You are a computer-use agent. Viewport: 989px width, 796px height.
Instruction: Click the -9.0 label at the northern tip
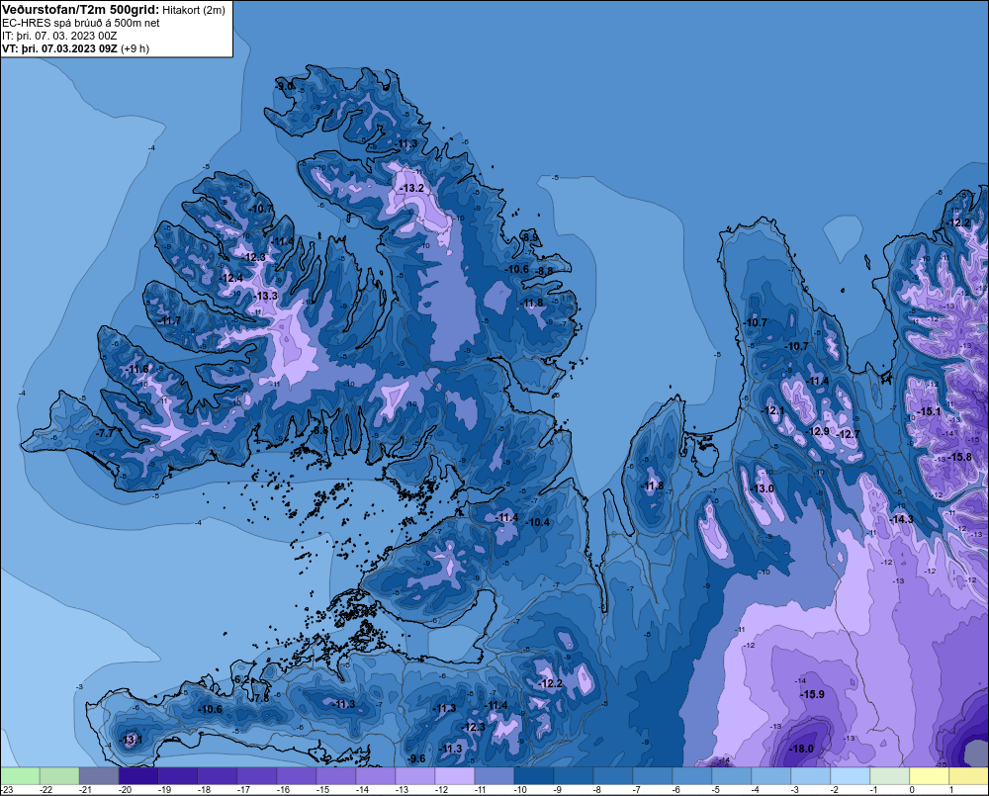tap(286, 86)
